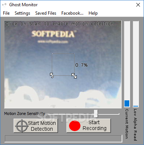Open the File menu
Image resolution: width=144 pixels, height=145 pixels.
click(x=6, y=13)
